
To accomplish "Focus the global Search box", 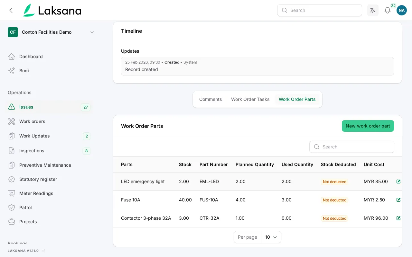I will pyautogui.click(x=320, y=10).
